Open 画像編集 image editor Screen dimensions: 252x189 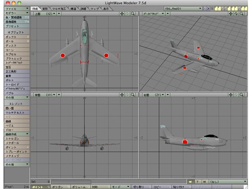(x=17, y=22)
